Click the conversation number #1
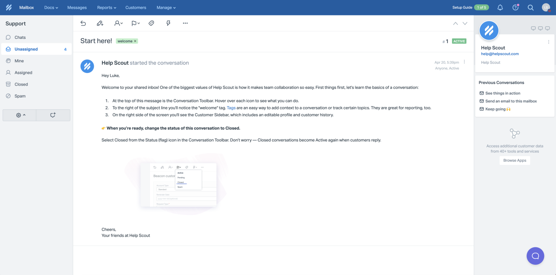Screen dimensions: 556x275 tap(445, 41)
